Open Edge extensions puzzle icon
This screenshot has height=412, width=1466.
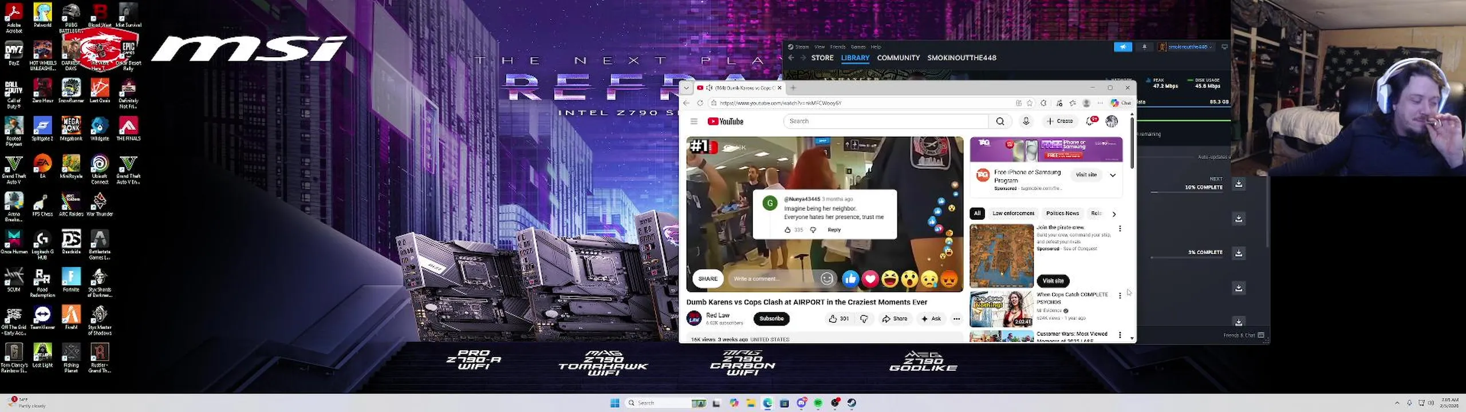click(1043, 103)
